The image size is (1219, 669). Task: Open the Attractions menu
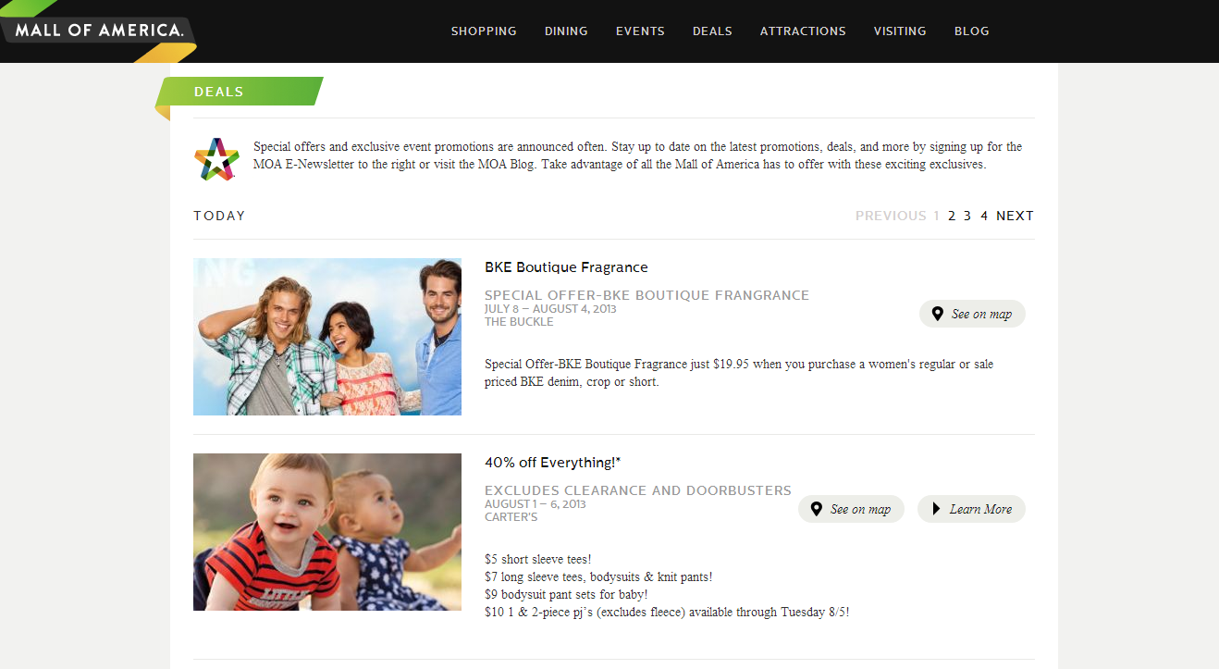coord(803,31)
